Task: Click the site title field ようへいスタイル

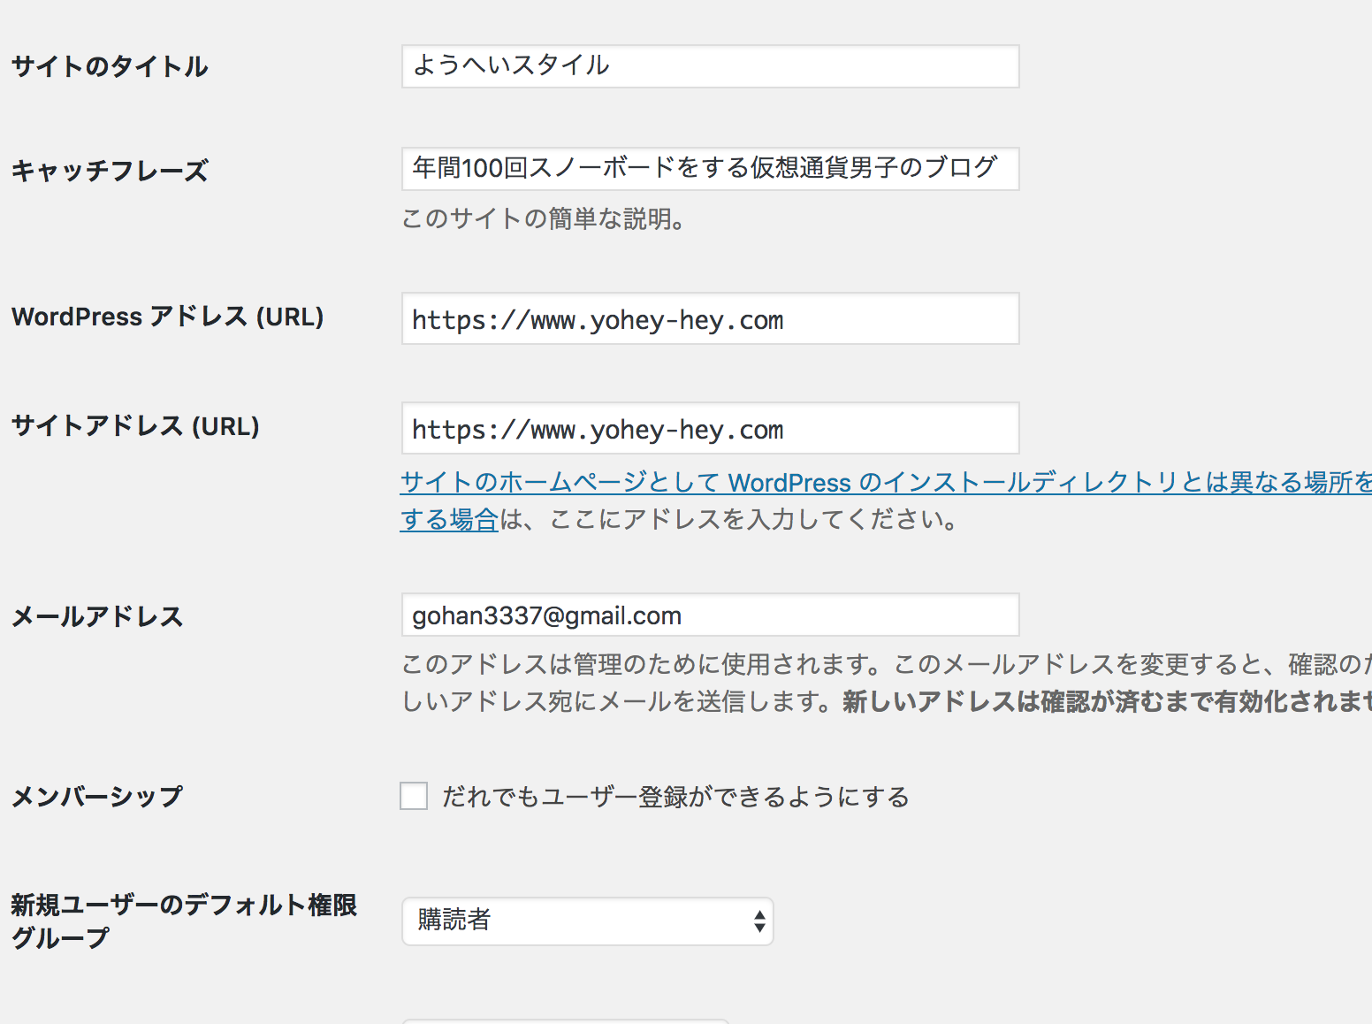Action: point(710,66)
